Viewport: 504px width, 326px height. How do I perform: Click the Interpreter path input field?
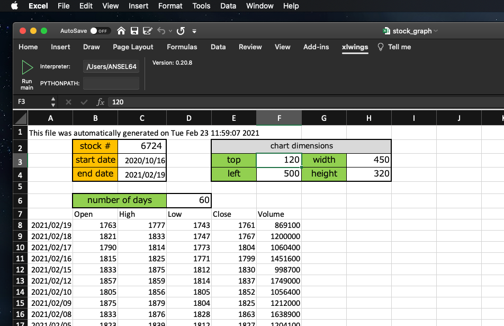[111, 67]
